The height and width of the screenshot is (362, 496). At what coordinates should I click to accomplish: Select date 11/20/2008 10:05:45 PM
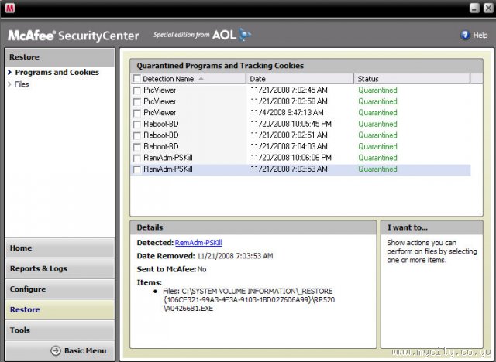(291, 124)
